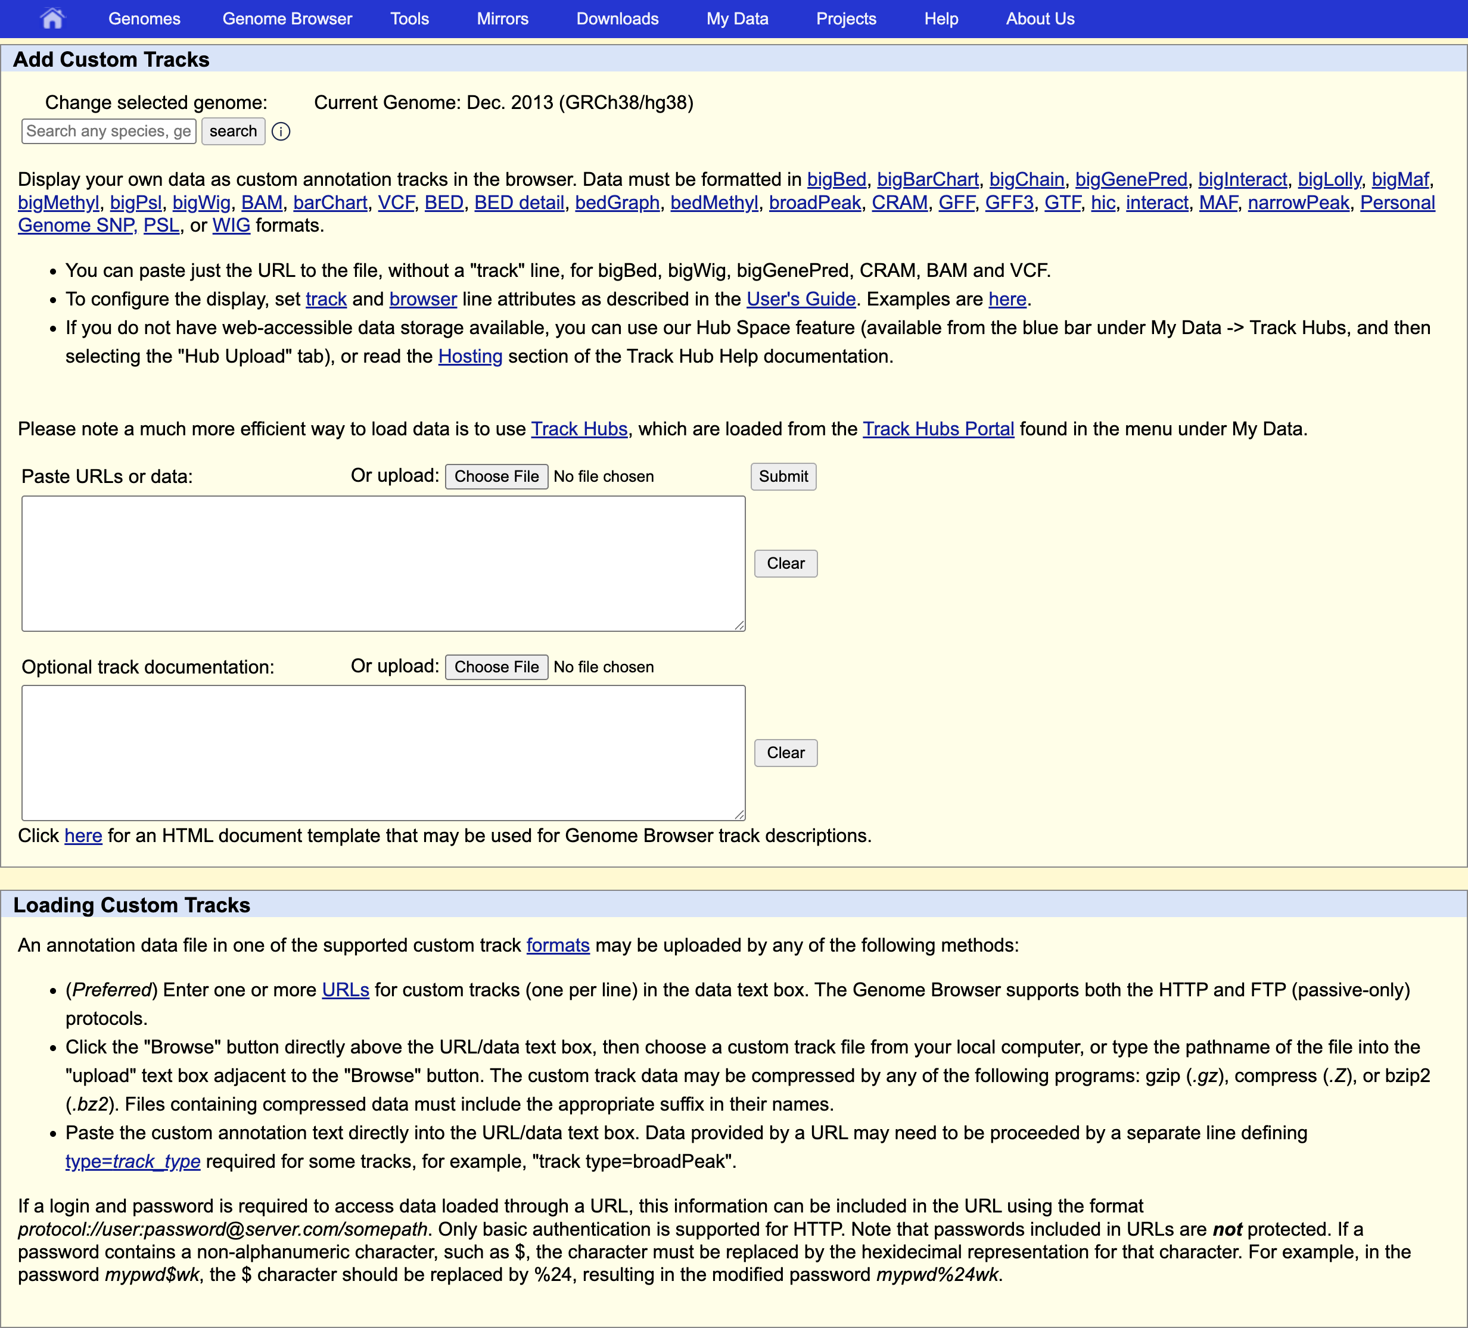Choose File for track documentation upload

tap(496, 667)
